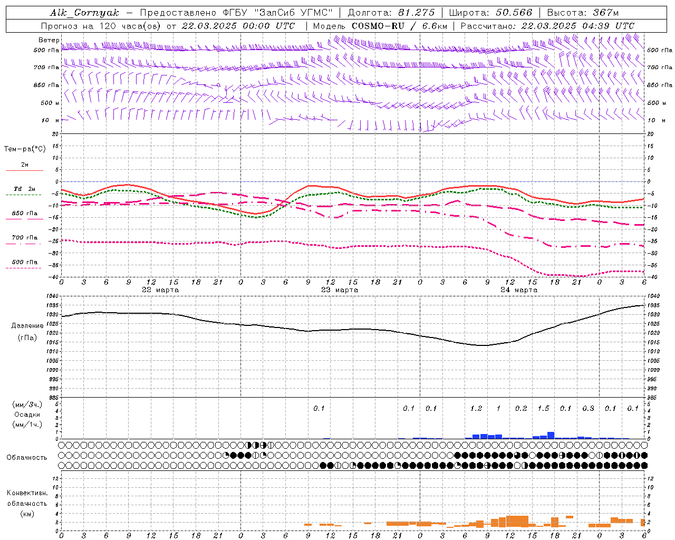
Task: Click the Широта: 50.566 value
Action: coord(491,13)
